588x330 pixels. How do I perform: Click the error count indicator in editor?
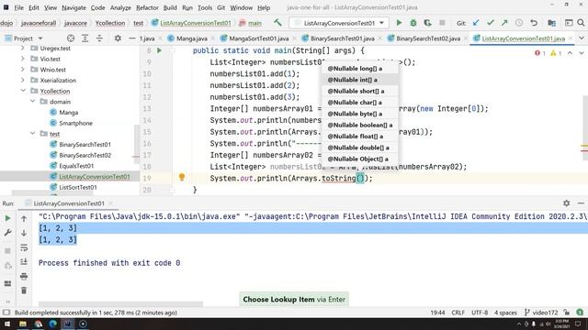click(540, 53)
